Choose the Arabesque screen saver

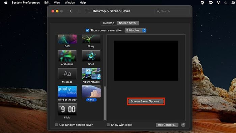click(67, 56)
